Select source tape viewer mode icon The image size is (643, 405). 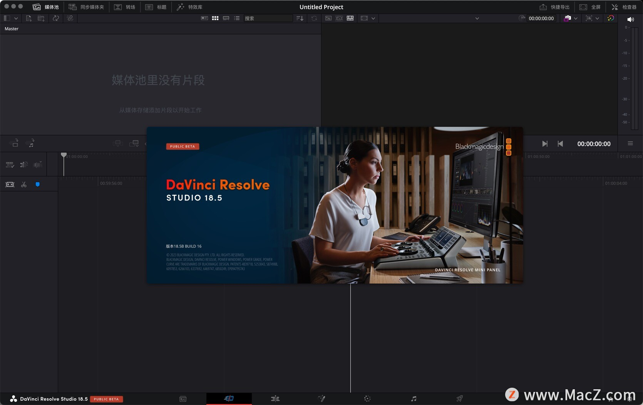point(339,18)
